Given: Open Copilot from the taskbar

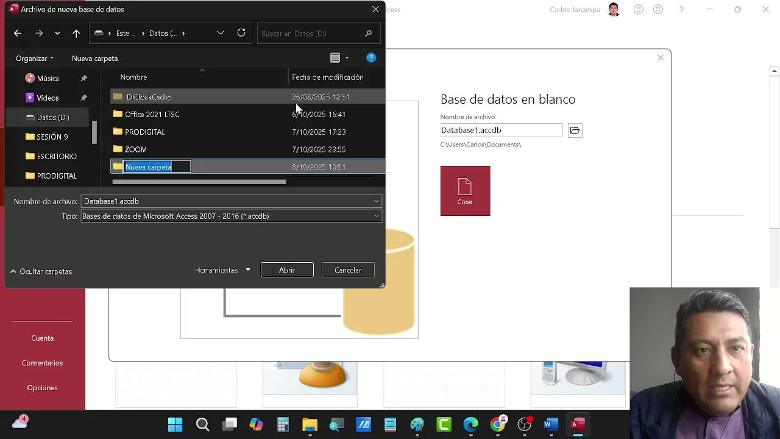Looking at the screenshot, I should 256,424.
